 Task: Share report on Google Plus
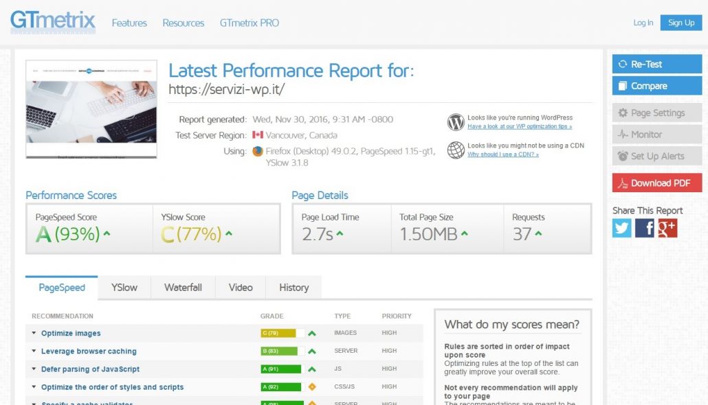[x=667, y=228]
